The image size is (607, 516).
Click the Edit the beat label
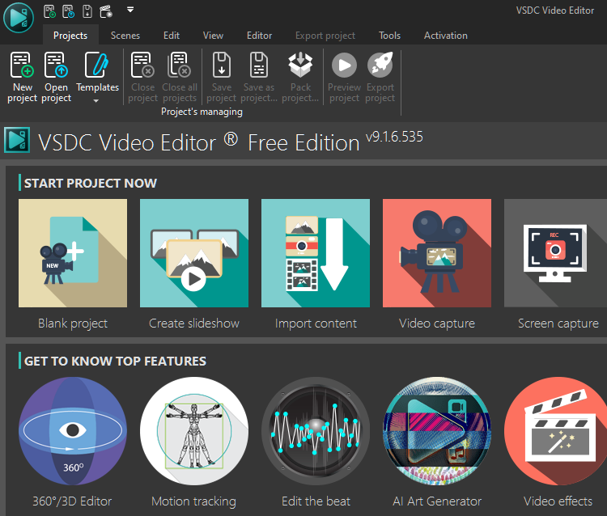316,501
